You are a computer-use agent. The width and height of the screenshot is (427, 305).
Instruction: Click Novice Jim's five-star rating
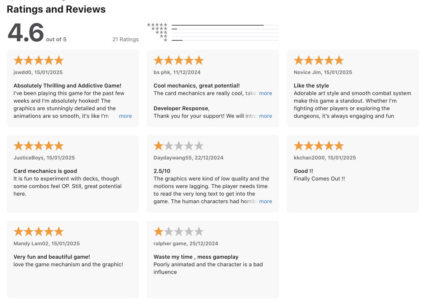point(318,61)
